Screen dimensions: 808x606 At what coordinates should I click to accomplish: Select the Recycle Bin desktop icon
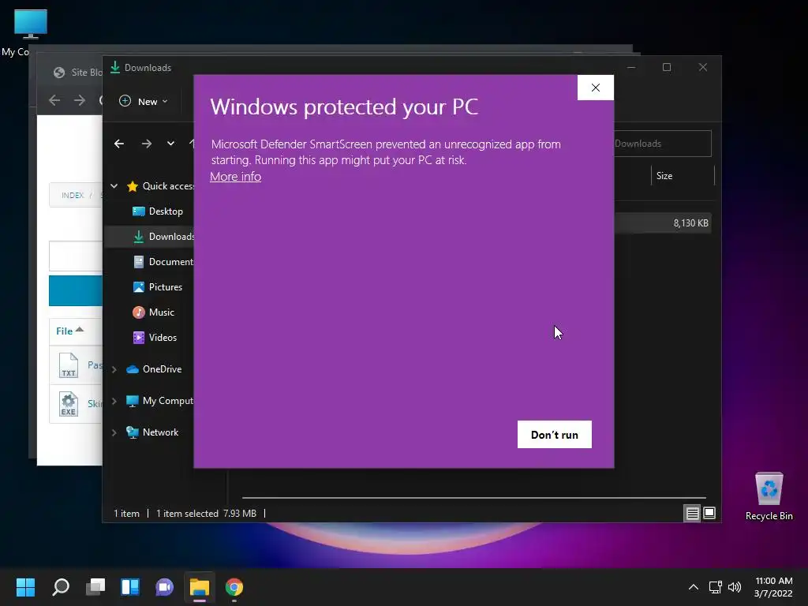[769, 497]
